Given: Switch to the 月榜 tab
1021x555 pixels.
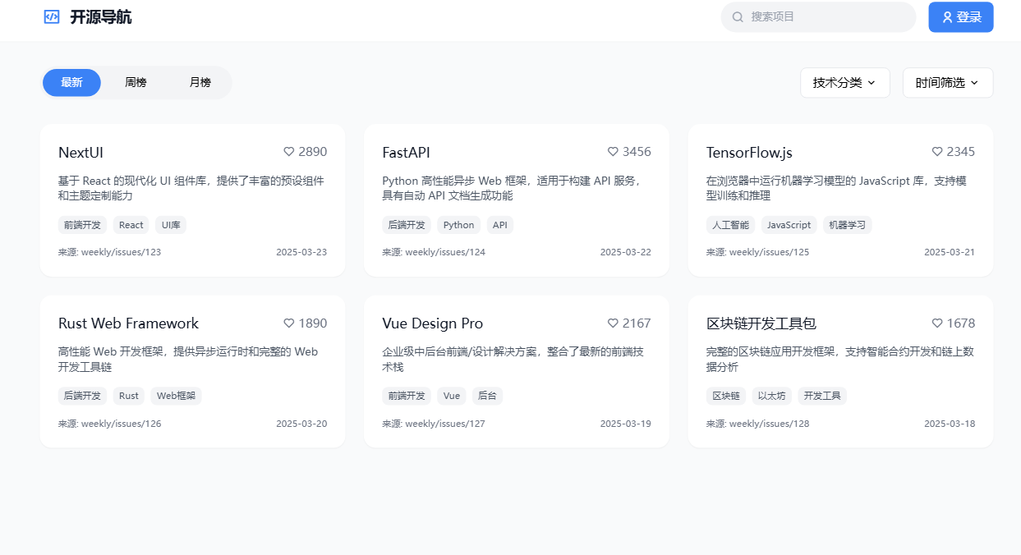Looking at the screenshot, I should click(x=200, y=83).
